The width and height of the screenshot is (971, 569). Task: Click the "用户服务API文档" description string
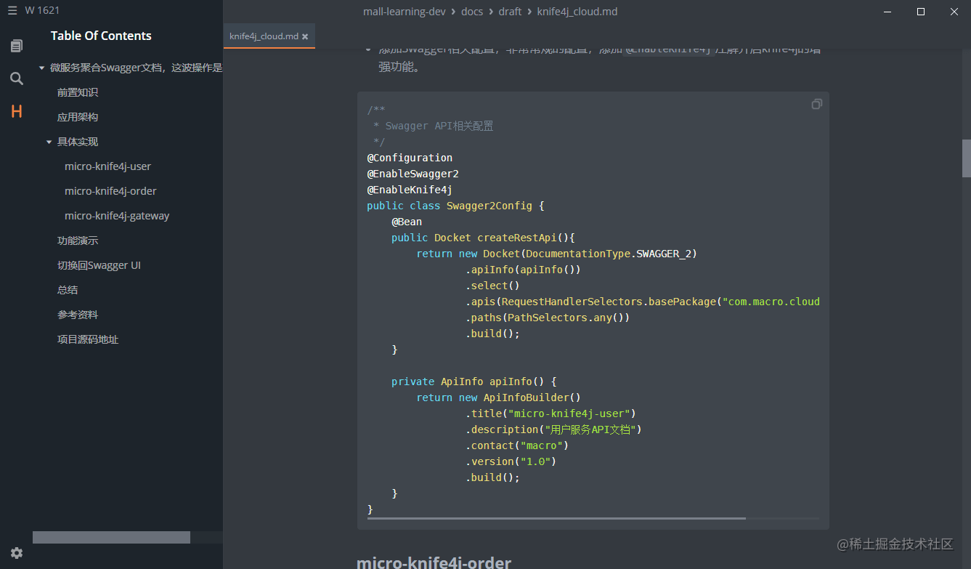(590, 429)
